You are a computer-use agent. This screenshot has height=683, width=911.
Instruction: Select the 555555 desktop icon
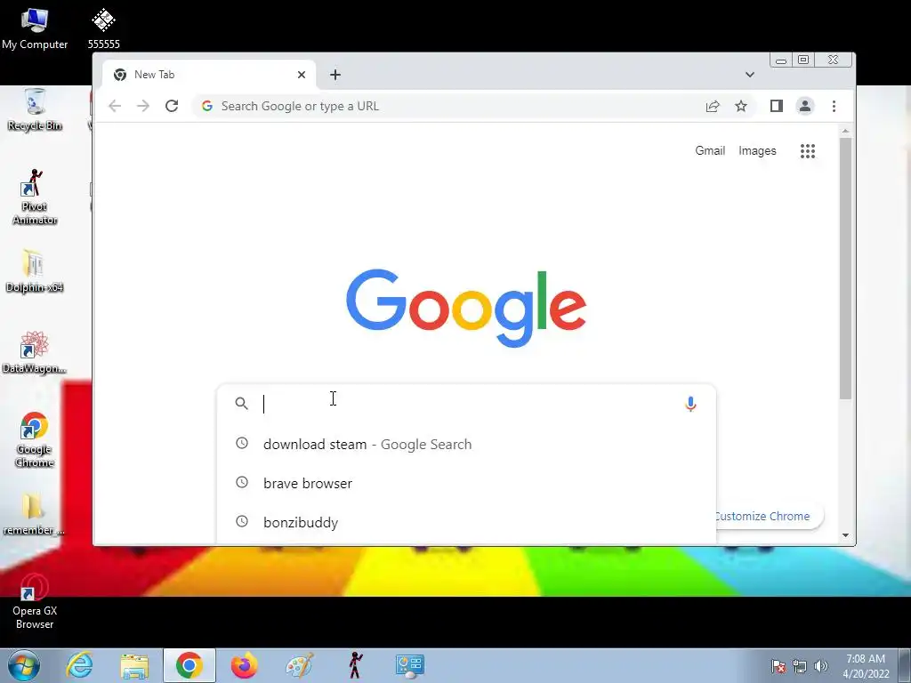(x=103, y=29)
